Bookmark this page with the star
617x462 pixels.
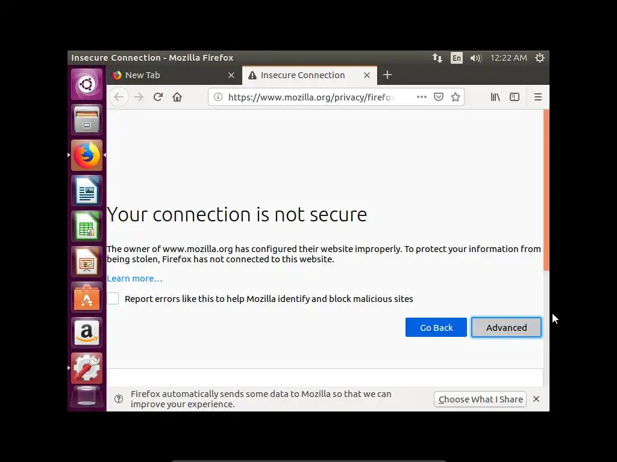click(x=456, y=97)
